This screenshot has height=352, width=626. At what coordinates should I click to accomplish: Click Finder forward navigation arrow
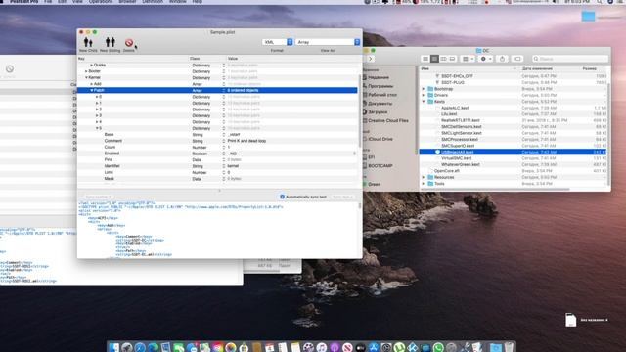pyautogui.click(x=370, y=59)
